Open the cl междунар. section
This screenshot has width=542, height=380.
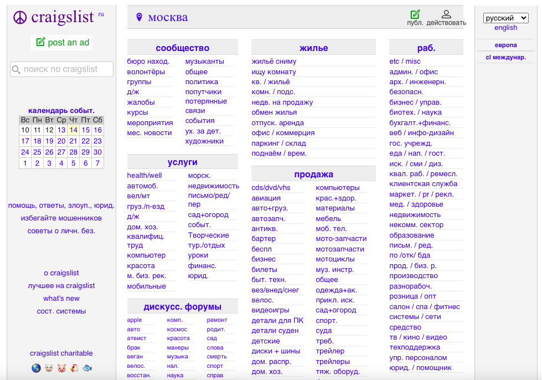point(505,58)
